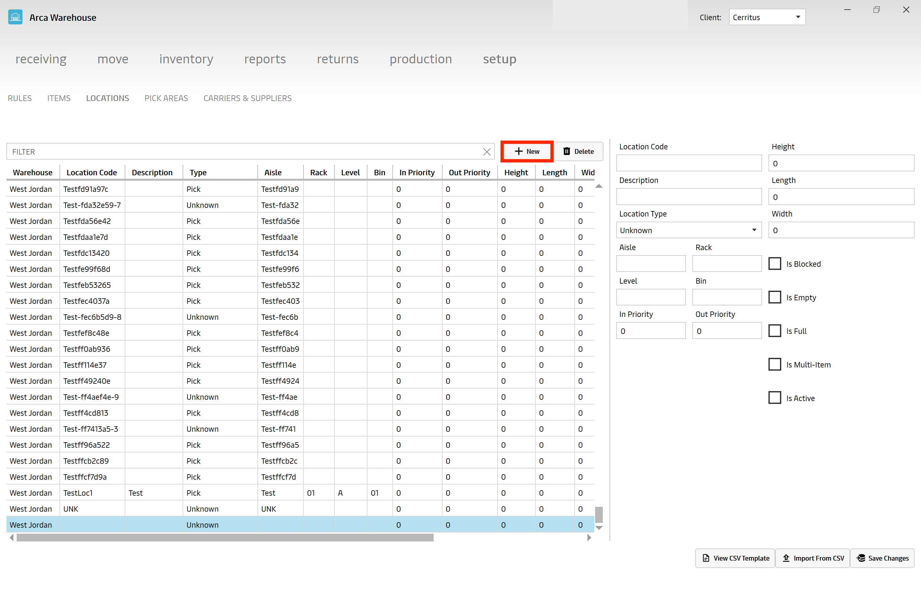This screenshot has width=921, height=614.
Task: Open the RULES setup tab
Action: click(19, 98)
